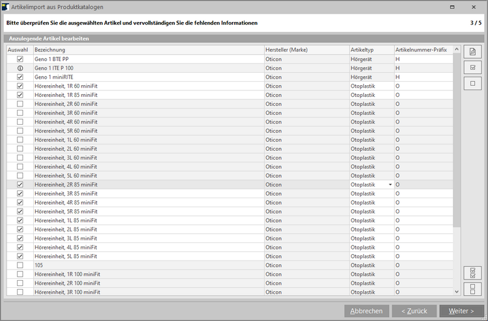Select the Hörereinheit, 4L 60 miniFit name
The height and width of the screenshot is (321, 488).
149,166
